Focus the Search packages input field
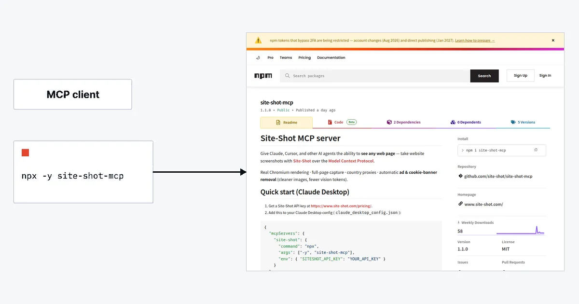The width and height of the screenshot is (579, 304). tap(375, 76)
